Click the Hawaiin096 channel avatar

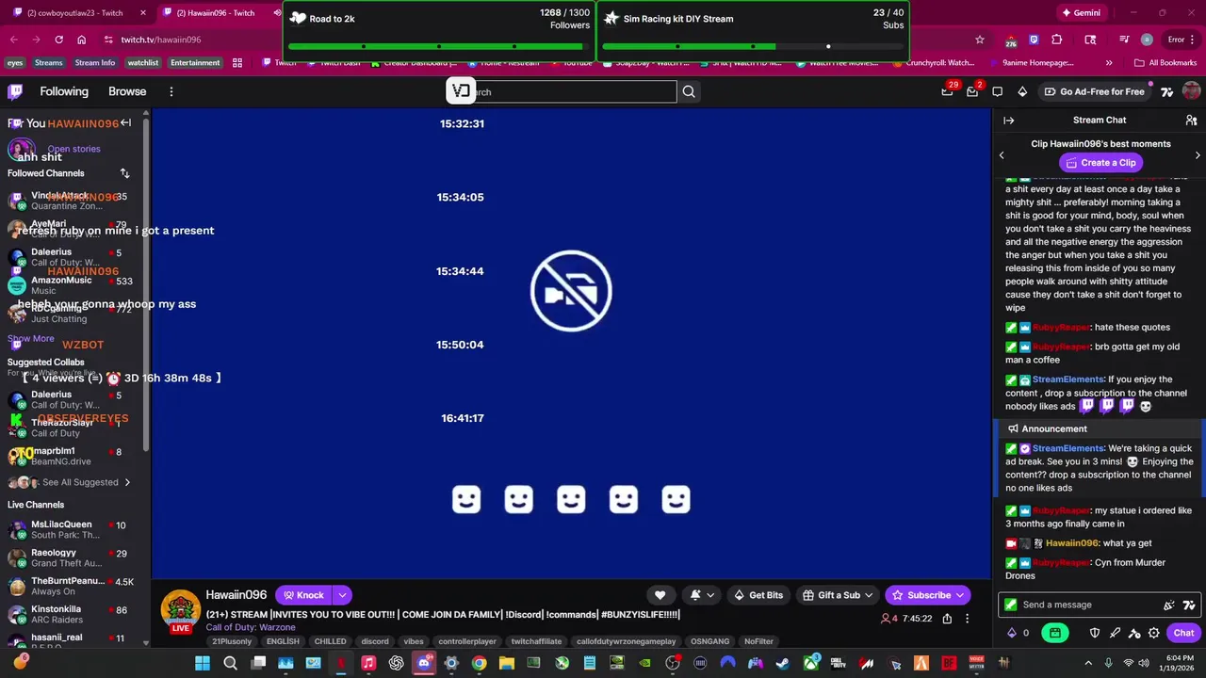[x=180, y=611]
